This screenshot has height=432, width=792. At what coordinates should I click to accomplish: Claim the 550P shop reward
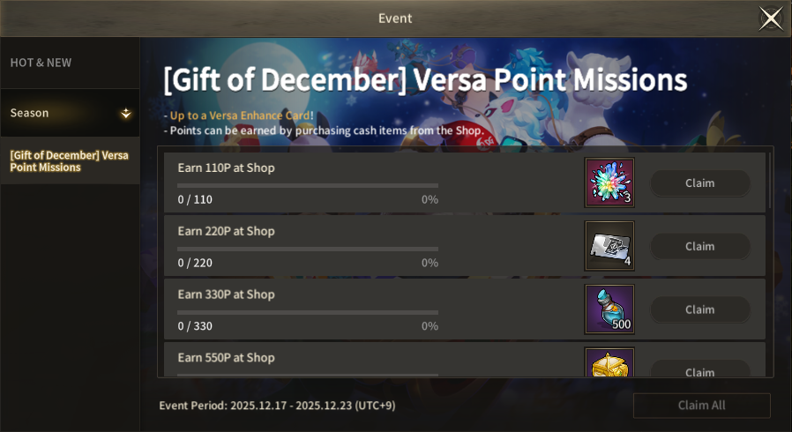pyautogui.click(x=699, y=369)
